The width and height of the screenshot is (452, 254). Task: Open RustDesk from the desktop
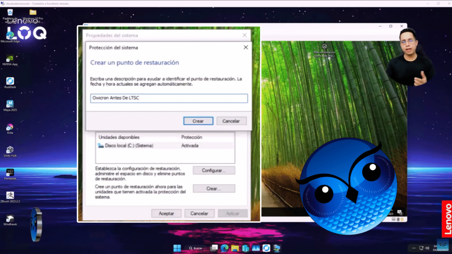coord(10,81)
